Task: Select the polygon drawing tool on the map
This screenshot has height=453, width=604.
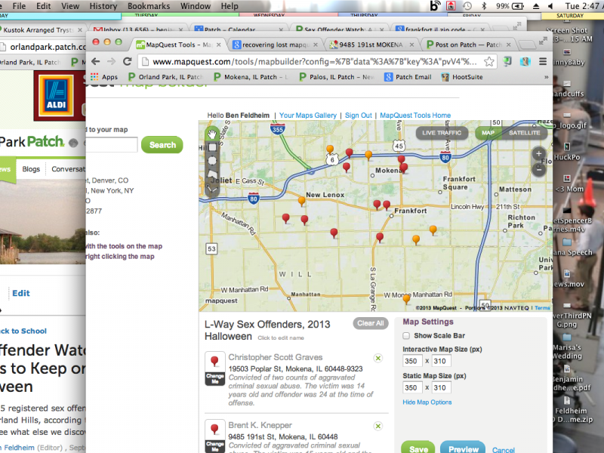Action: coord(212,174)
